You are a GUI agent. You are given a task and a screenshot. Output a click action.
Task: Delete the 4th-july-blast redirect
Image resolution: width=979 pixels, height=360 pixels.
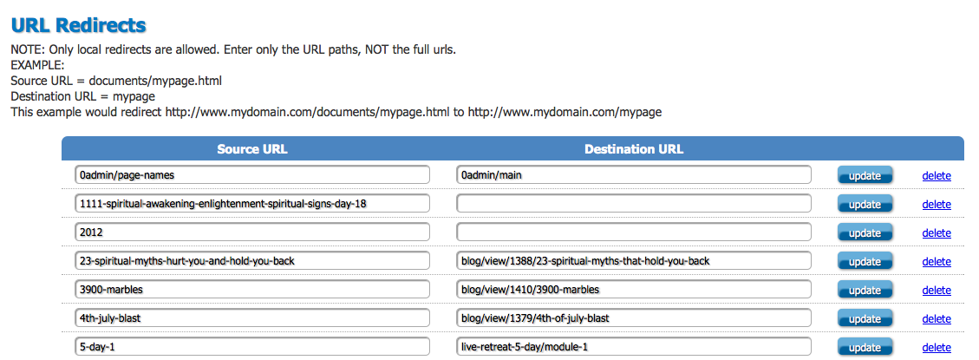[937, 318]
